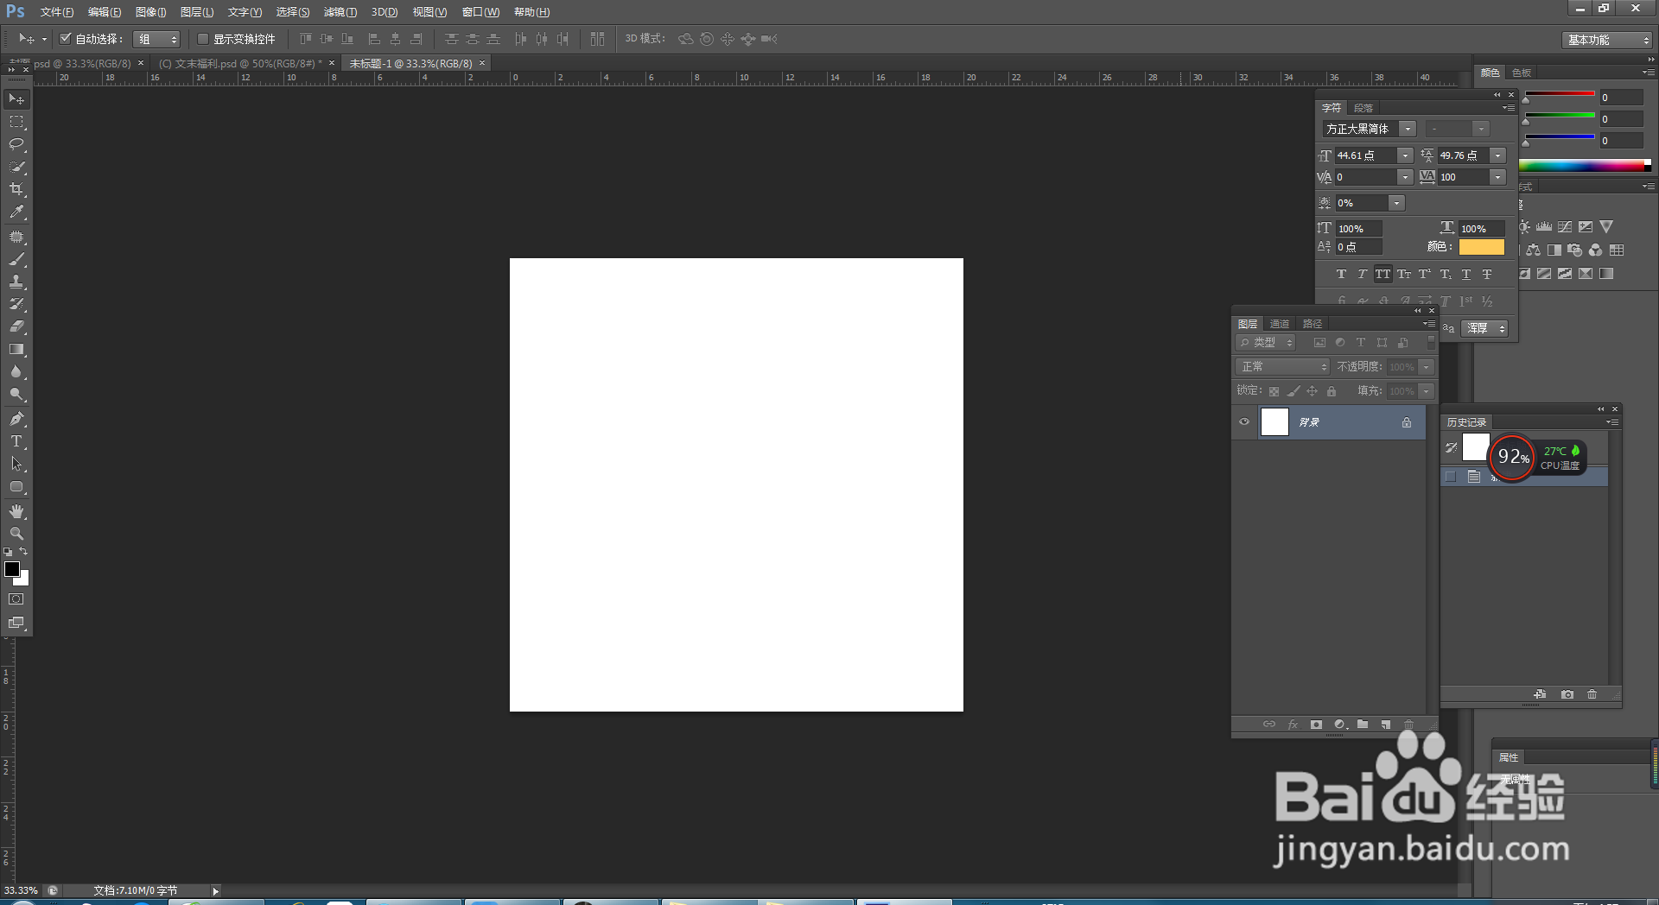Select the Quick Selection tool
The image size is (1659, 905).
(16, 167)
